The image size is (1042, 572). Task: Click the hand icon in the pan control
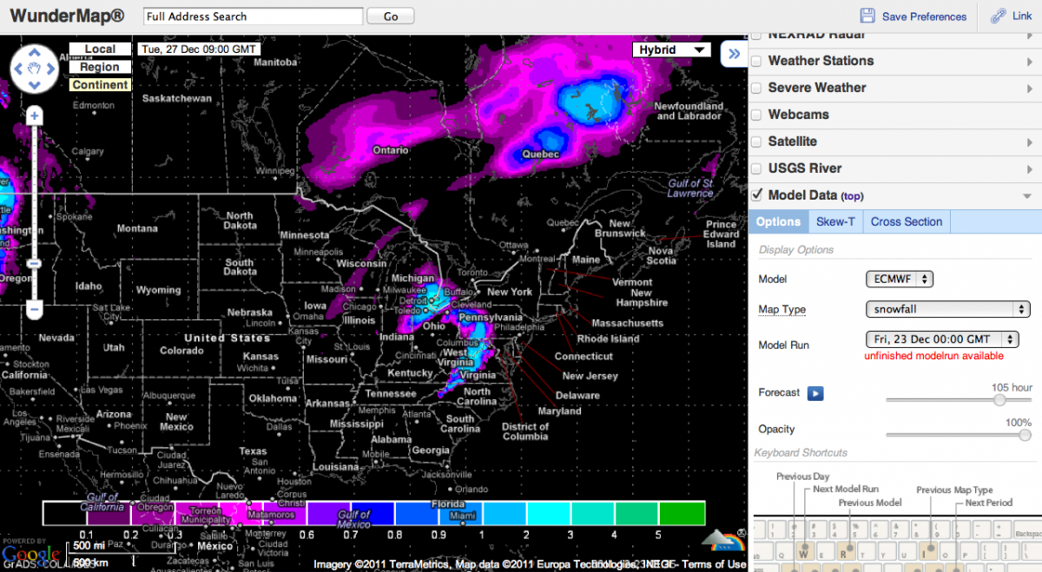(x=34, y=67)
